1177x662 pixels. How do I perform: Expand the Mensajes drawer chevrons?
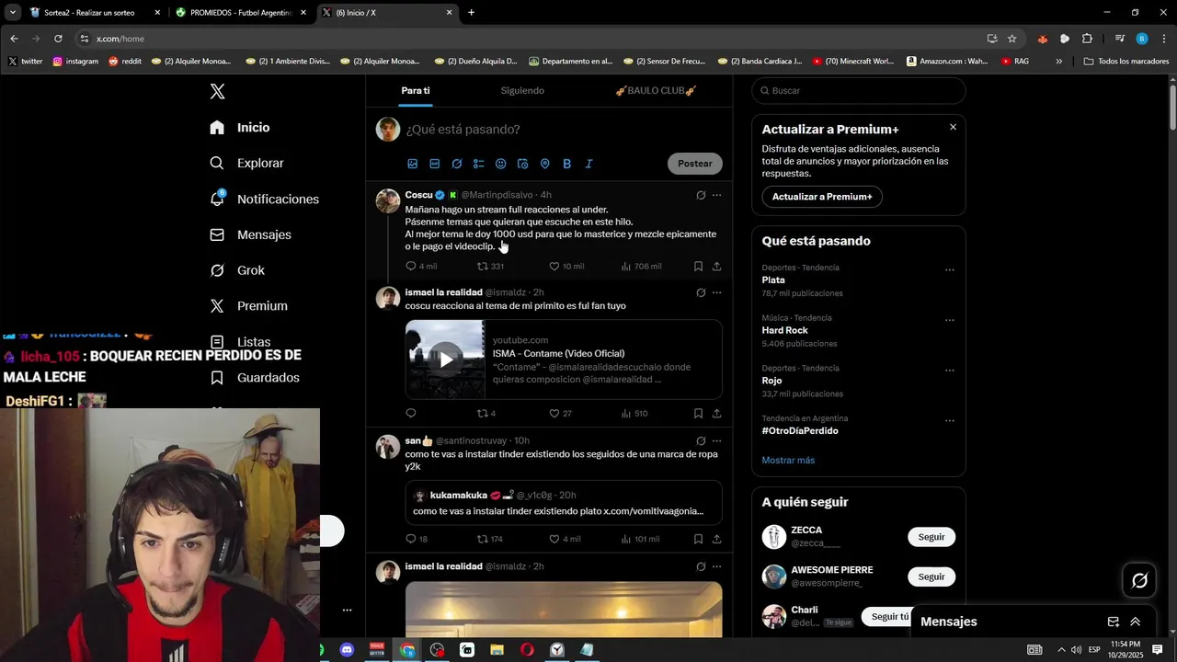(x=1136, y=622)
